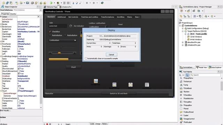Open the Action property value dropdown
Screen dimensions: 223x125
point(38,17)
